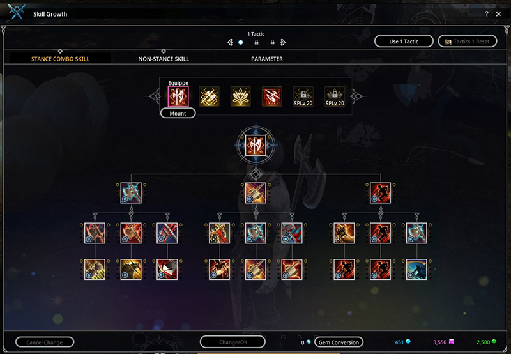Screen dimensions: 511x354
Task: Select the fourth red axe stance icon
Action: click(x=272, y=96)
